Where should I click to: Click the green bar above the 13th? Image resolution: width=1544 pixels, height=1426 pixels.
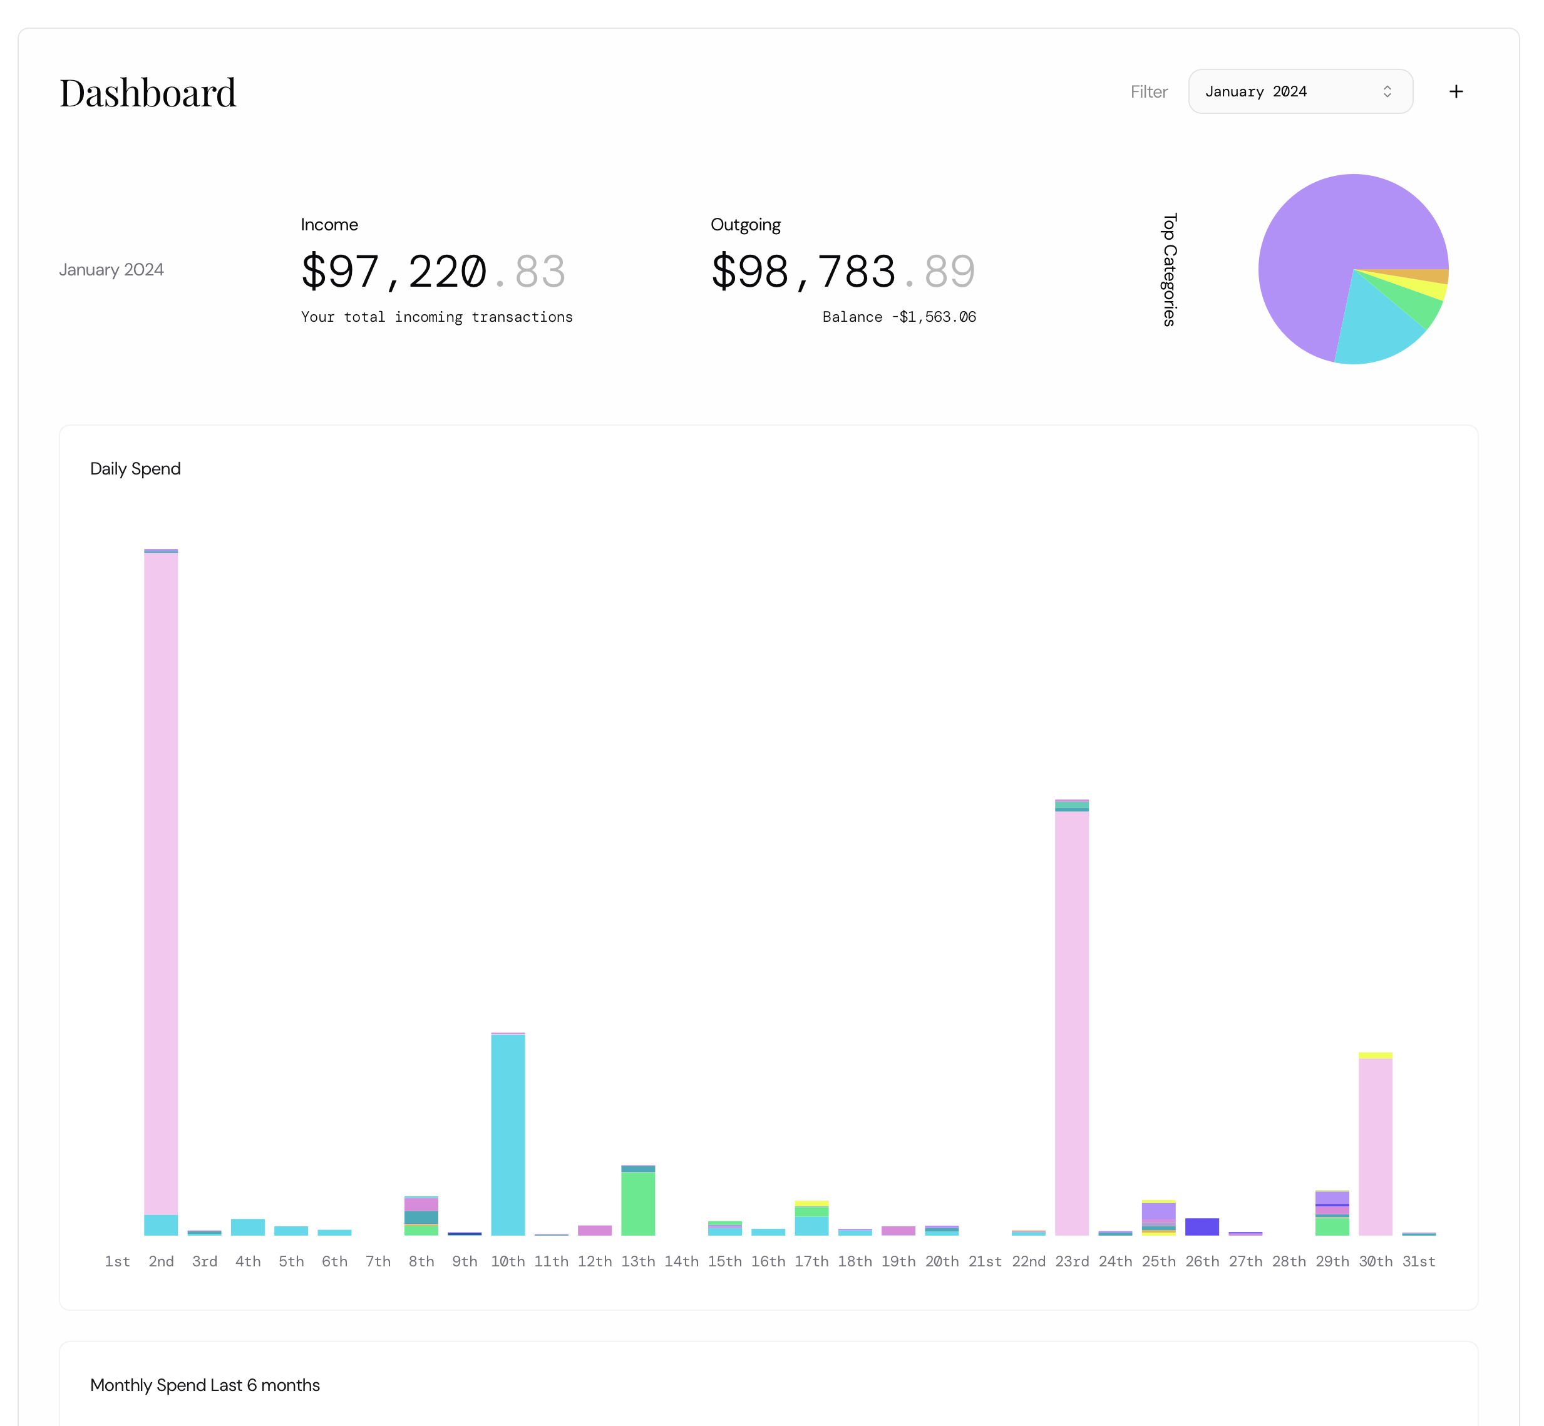[x=638, y=1204]
